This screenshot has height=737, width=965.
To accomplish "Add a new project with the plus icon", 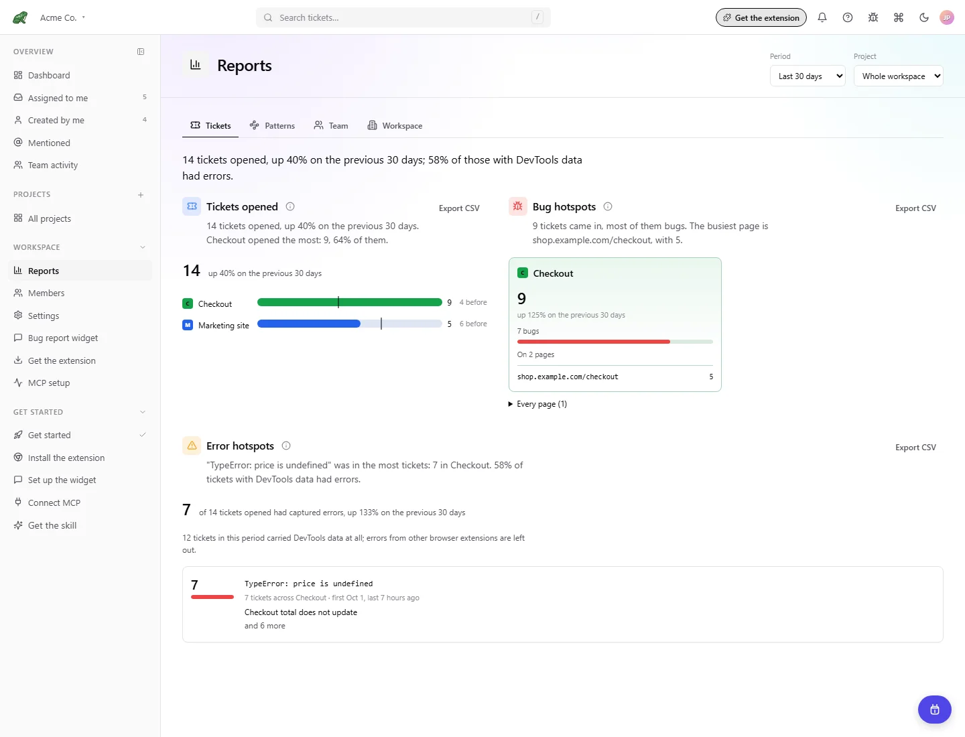I will (141, 195).
